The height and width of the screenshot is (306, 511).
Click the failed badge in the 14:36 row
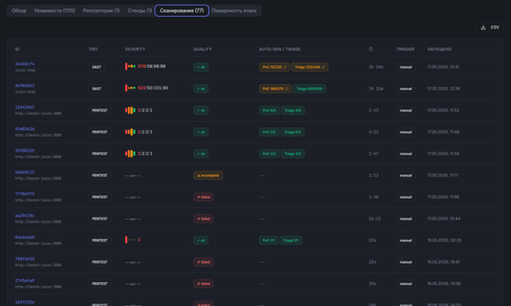click(x=204, y=284)
